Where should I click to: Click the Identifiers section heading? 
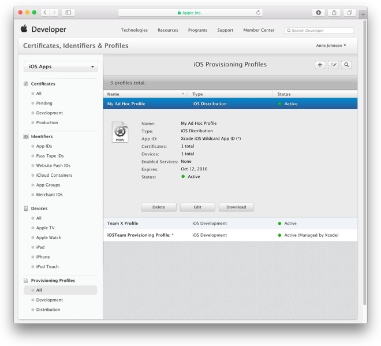[42, 136]
